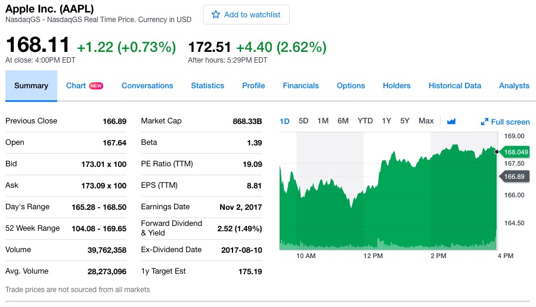Click the 168.049 current price marker
Viewport: 536px width, 307px height.
pos(516,152)
